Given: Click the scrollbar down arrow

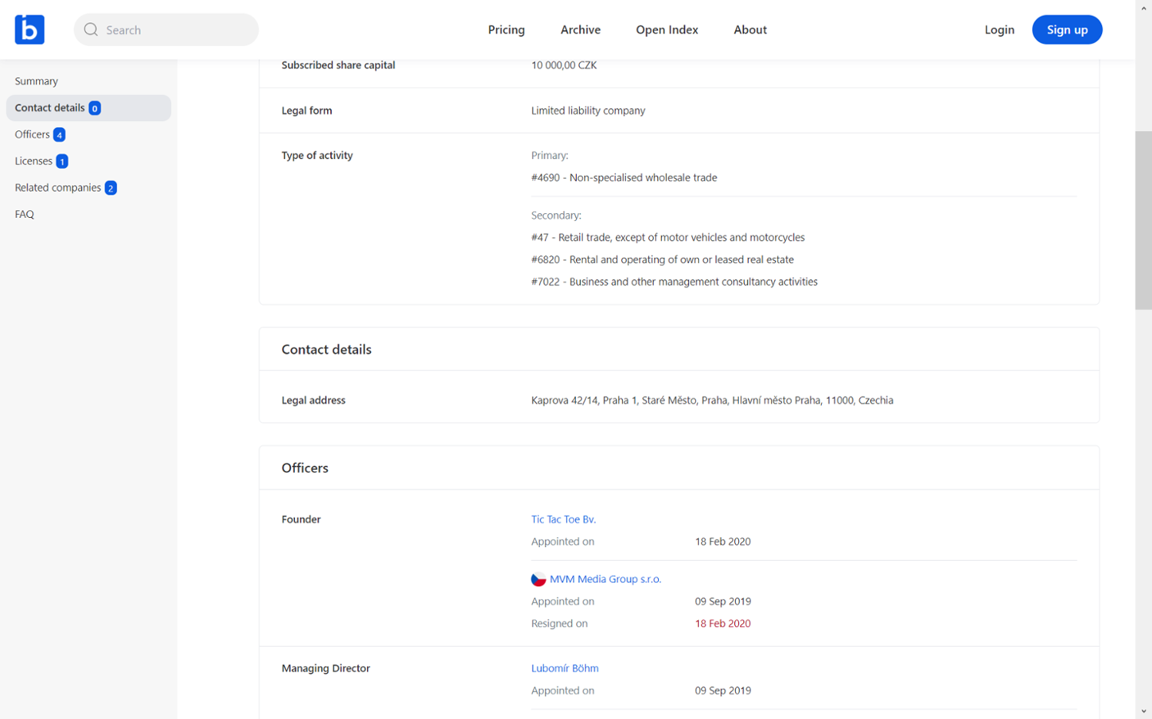Looking at the screenshot, I should tap(1143, 711).
